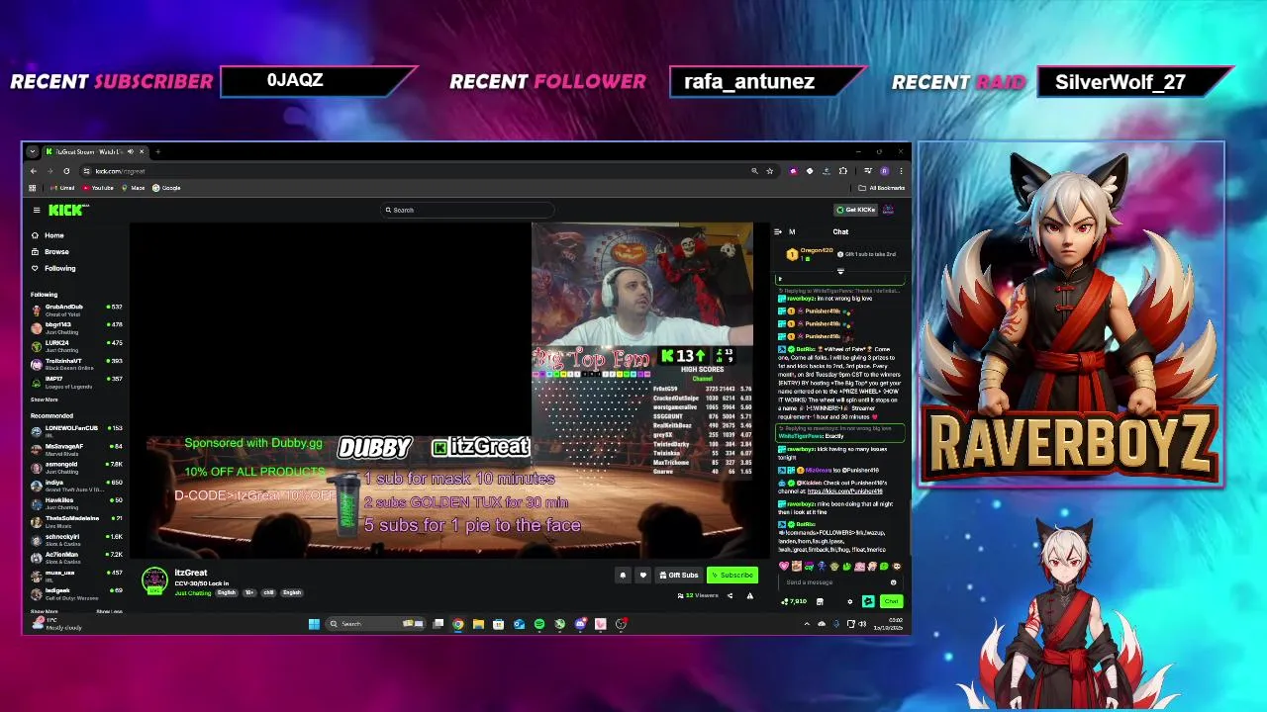Open Spotify from the taskbar
The width and height of the screenshot is (1267, 712).
click(539, 624)
